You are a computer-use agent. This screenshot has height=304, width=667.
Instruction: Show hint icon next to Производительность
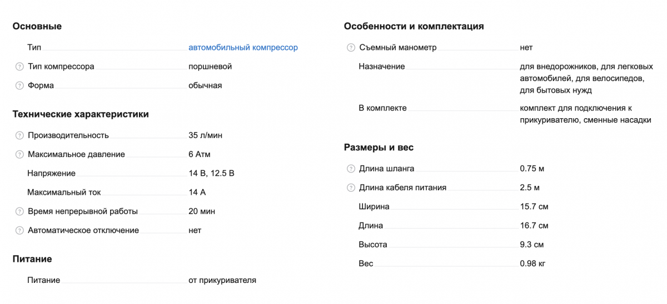tap(19, 135)
